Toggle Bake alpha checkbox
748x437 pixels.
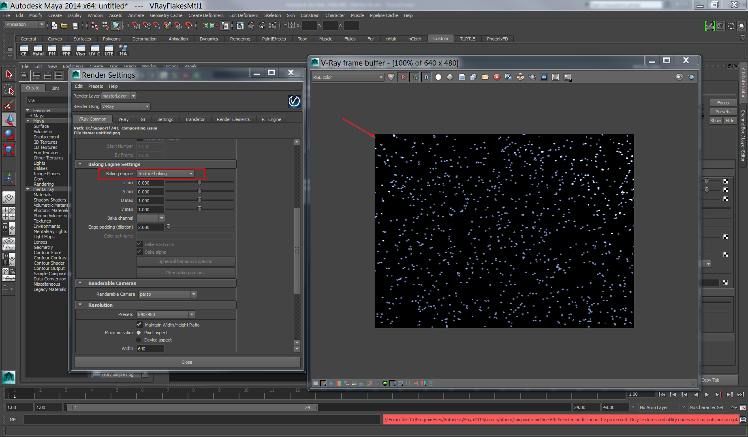pos(139,252)
